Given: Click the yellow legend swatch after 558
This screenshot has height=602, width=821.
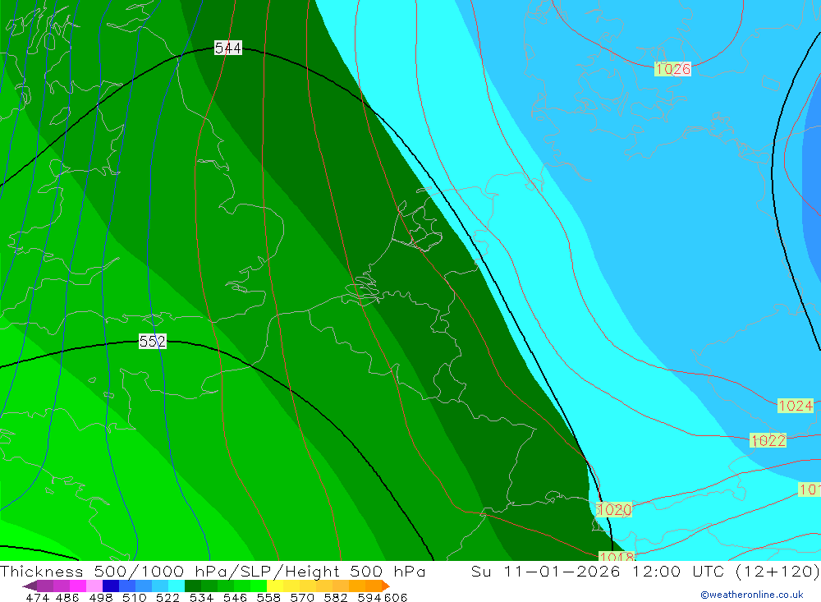Looking at the screenshot, I should (x=275, y=586).
